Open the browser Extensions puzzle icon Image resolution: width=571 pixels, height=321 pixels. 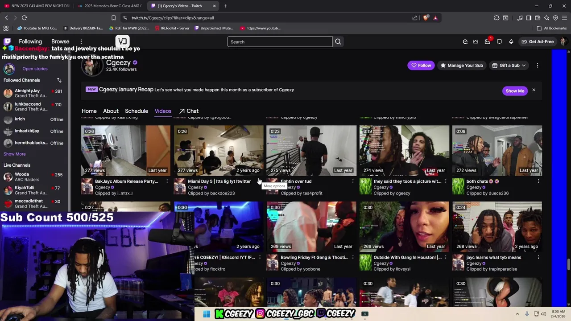[x=497, y=18]
